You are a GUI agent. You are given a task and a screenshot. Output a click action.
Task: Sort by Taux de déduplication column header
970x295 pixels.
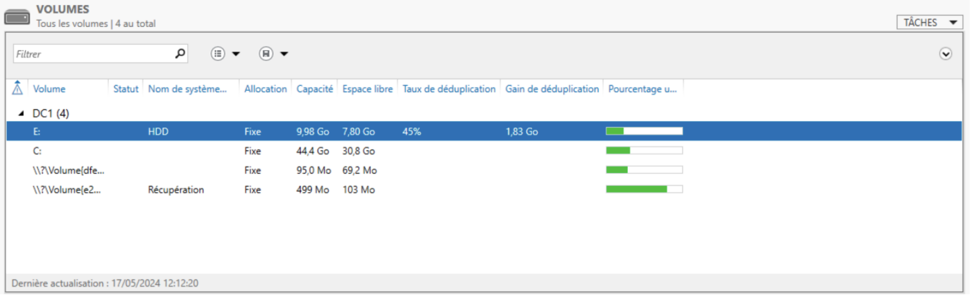coord(449,89)
